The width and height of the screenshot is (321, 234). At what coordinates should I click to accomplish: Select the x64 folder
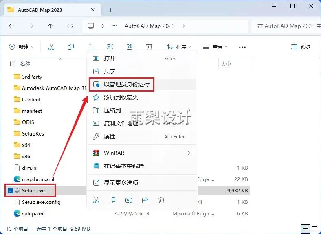(x=26, y=145)
